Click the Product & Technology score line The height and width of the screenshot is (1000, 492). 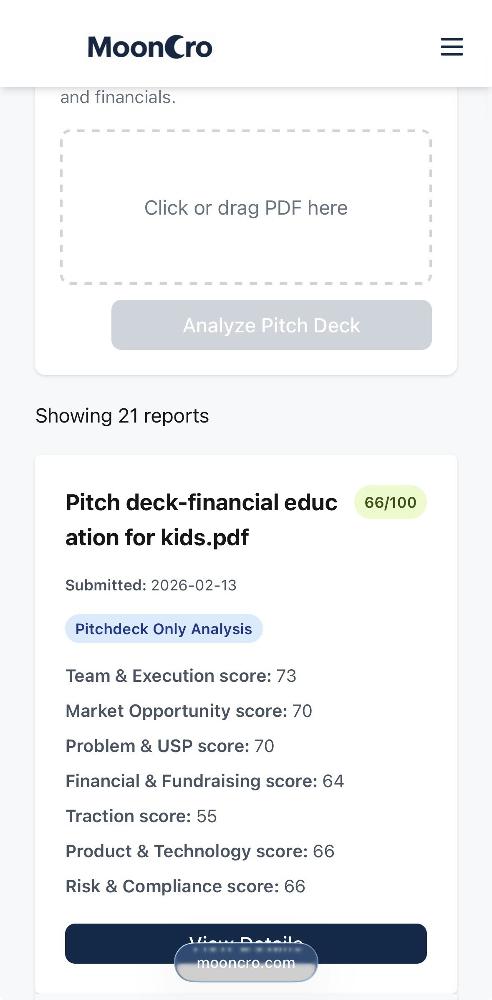point(200,851)
